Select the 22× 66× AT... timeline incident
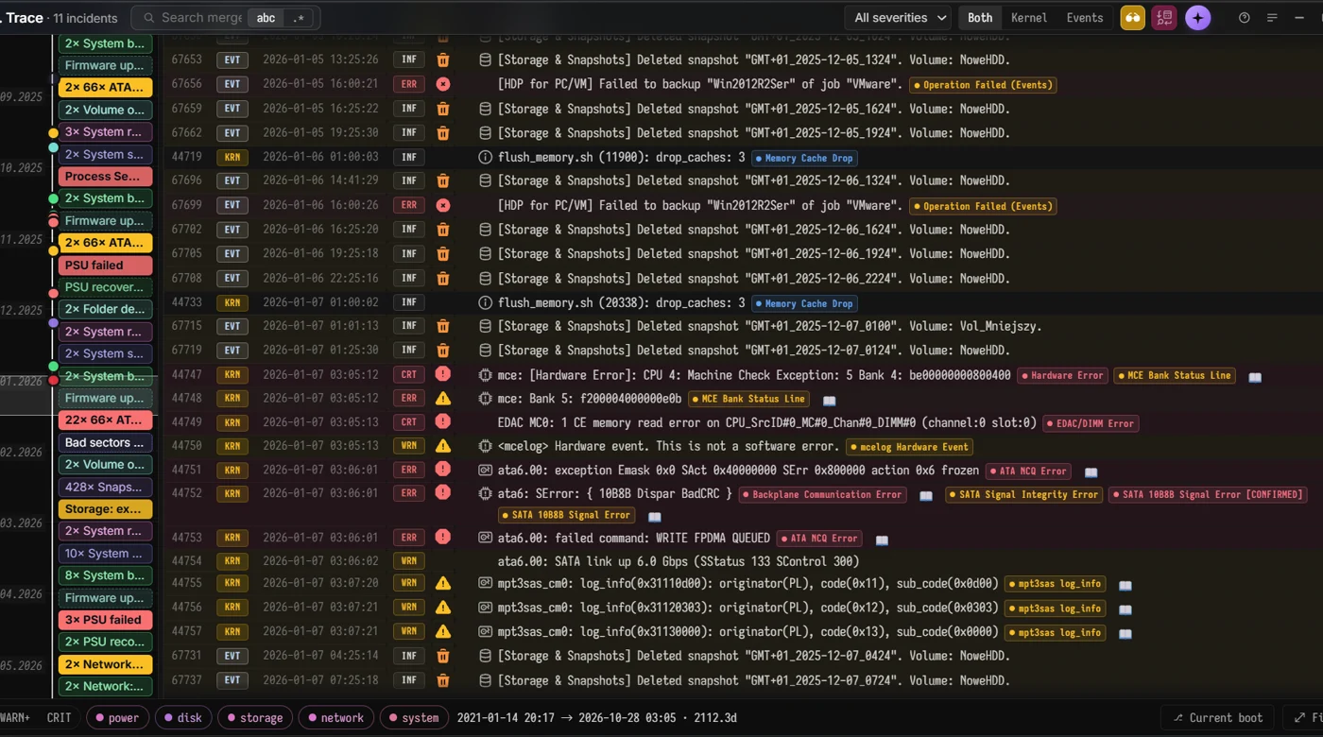This screenshot has height=737, width=1323. 106,420
